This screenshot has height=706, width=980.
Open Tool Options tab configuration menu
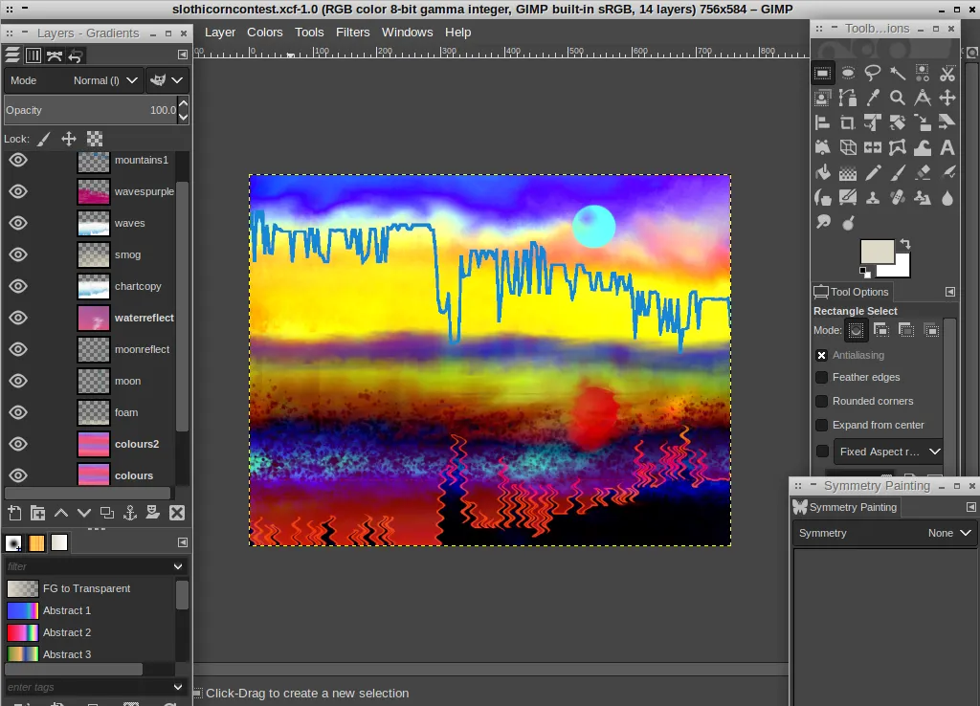click(x=950, y=292)
